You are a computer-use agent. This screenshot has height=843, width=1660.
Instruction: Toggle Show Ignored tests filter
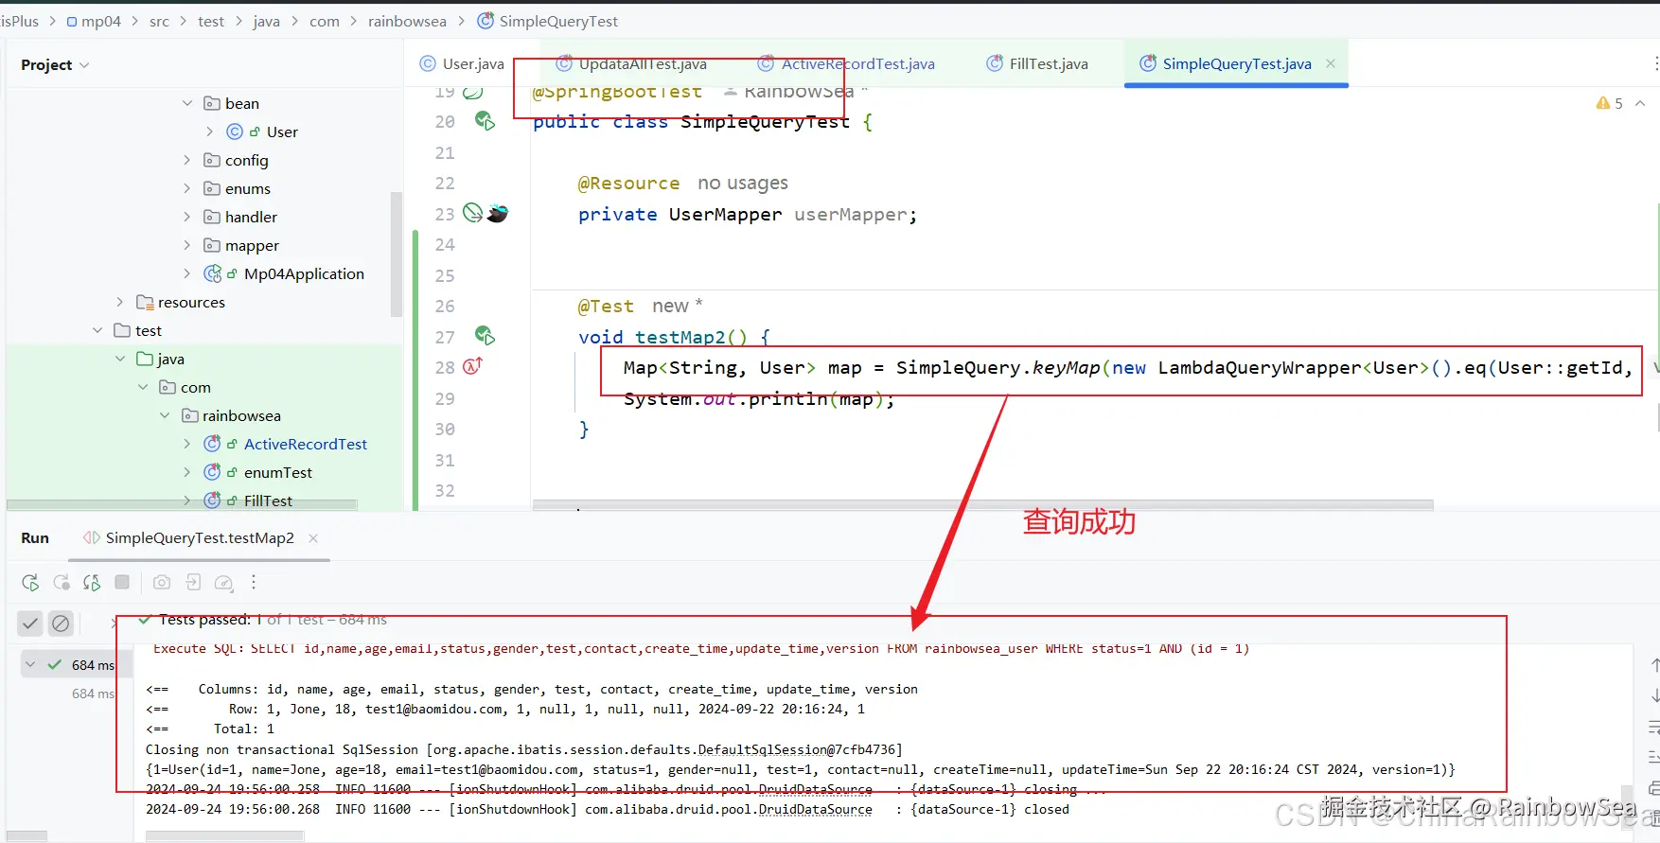tap(61, 623)
